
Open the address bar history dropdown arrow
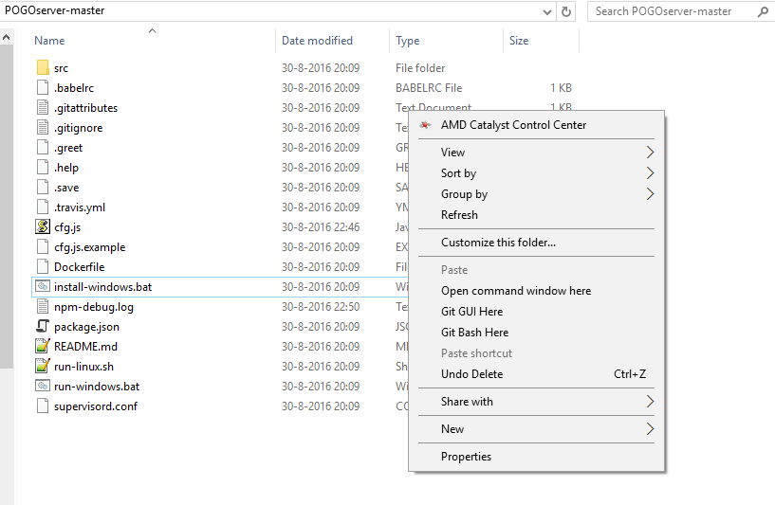pos(547,11)
